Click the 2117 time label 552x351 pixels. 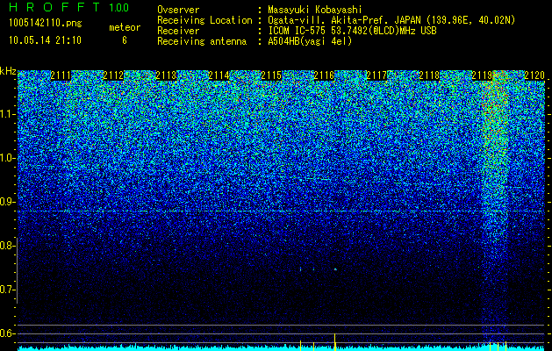(376, 75)
